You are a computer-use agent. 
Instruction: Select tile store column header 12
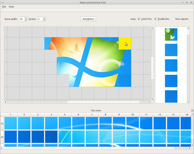pos(160,115)
